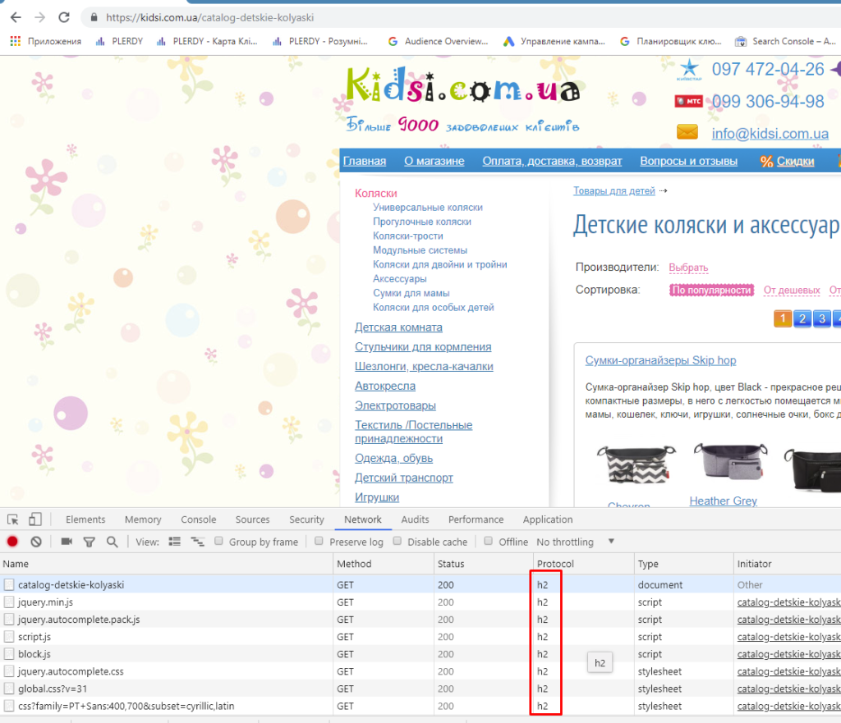The image size is (841, 723).
Task: Switch view to larger request rows icon
Action: click(197, 542)
